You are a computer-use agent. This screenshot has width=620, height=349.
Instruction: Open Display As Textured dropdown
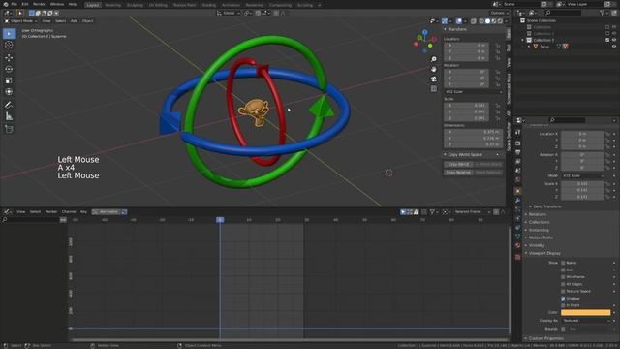[585, 321]
